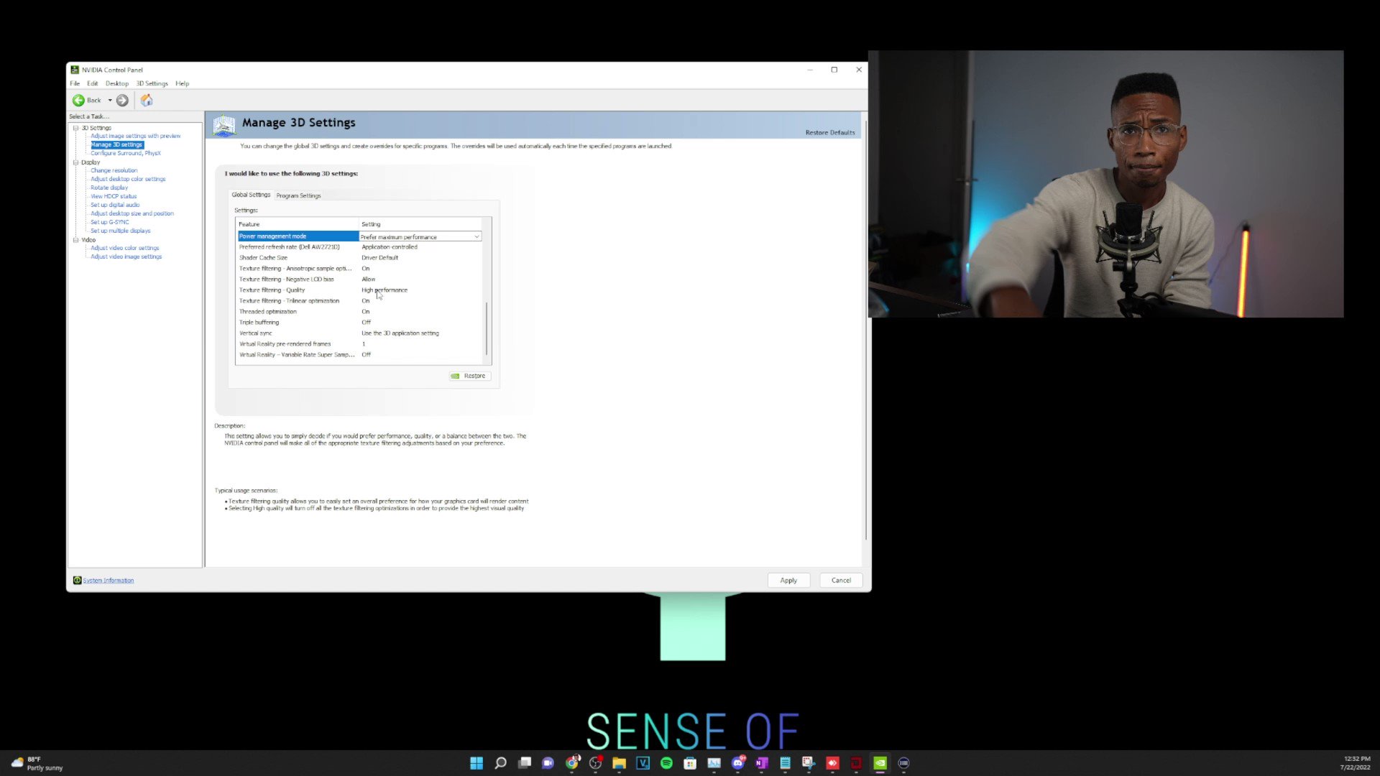Open OneNote from the taskbar
Image resolution: width=1380 pixels, height=776 pixels.
tap(762, 763)
